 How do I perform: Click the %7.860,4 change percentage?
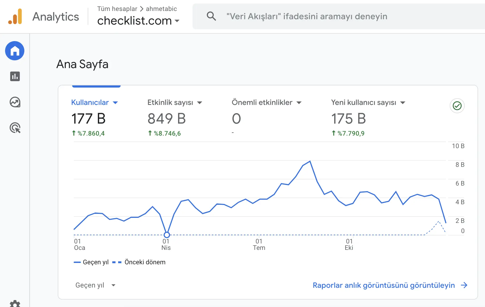coord(88,133)
